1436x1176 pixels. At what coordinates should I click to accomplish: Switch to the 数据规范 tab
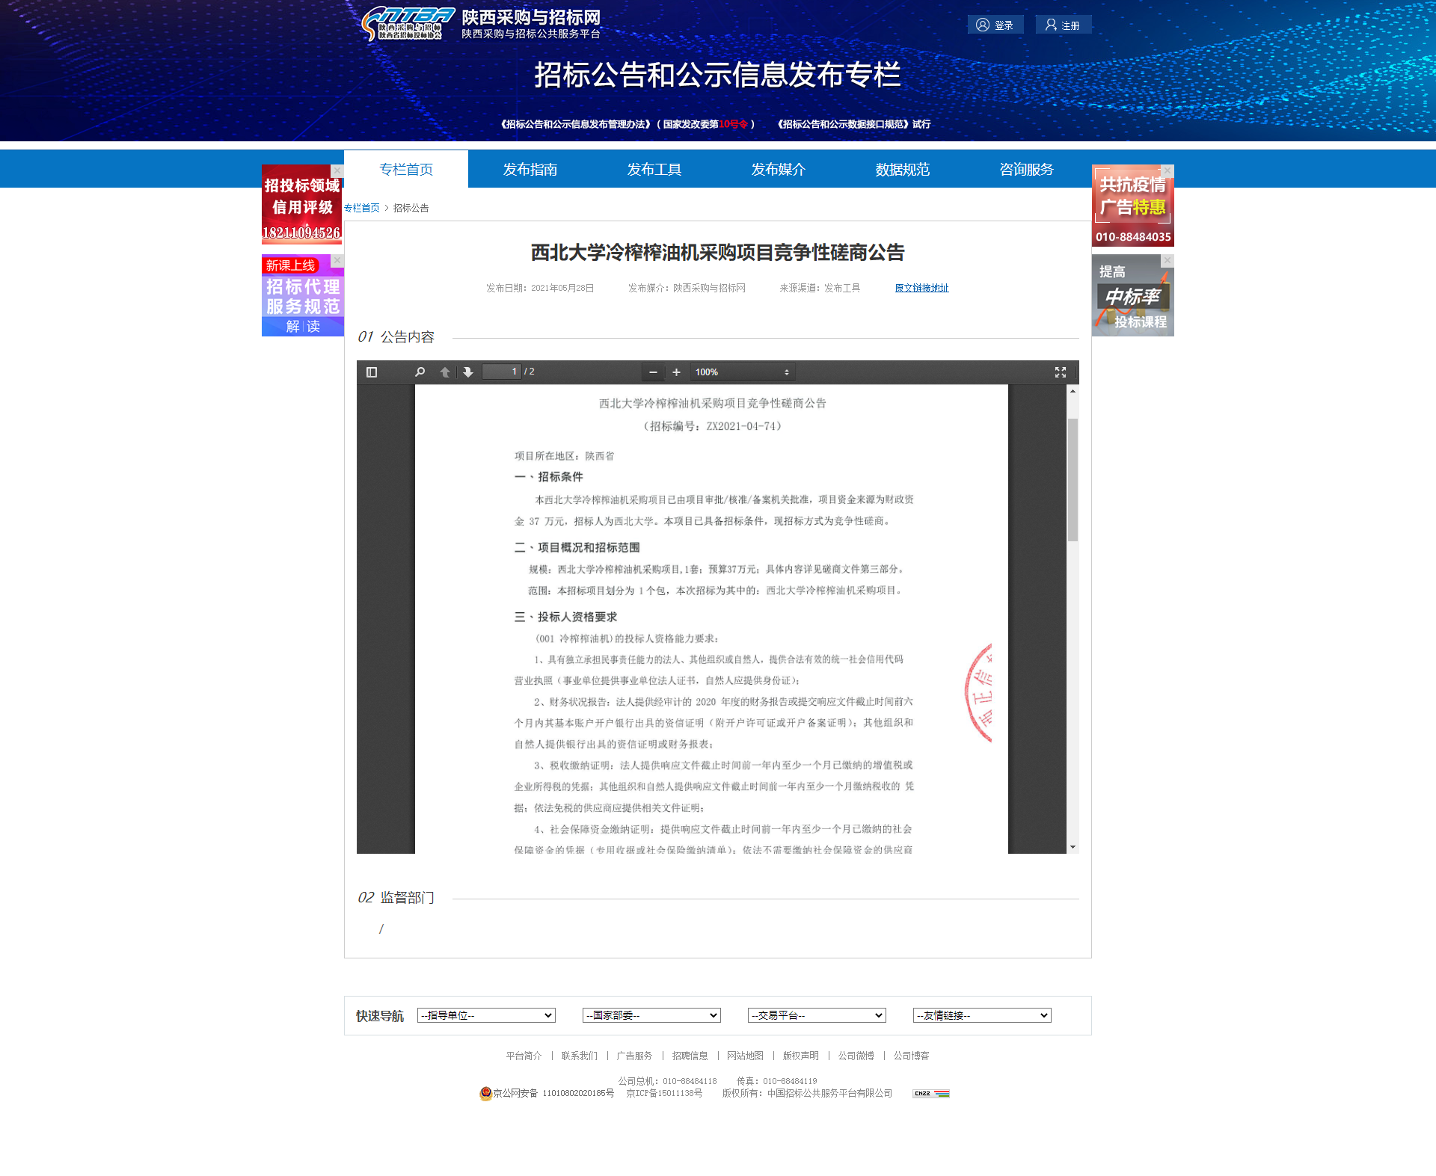902,170
